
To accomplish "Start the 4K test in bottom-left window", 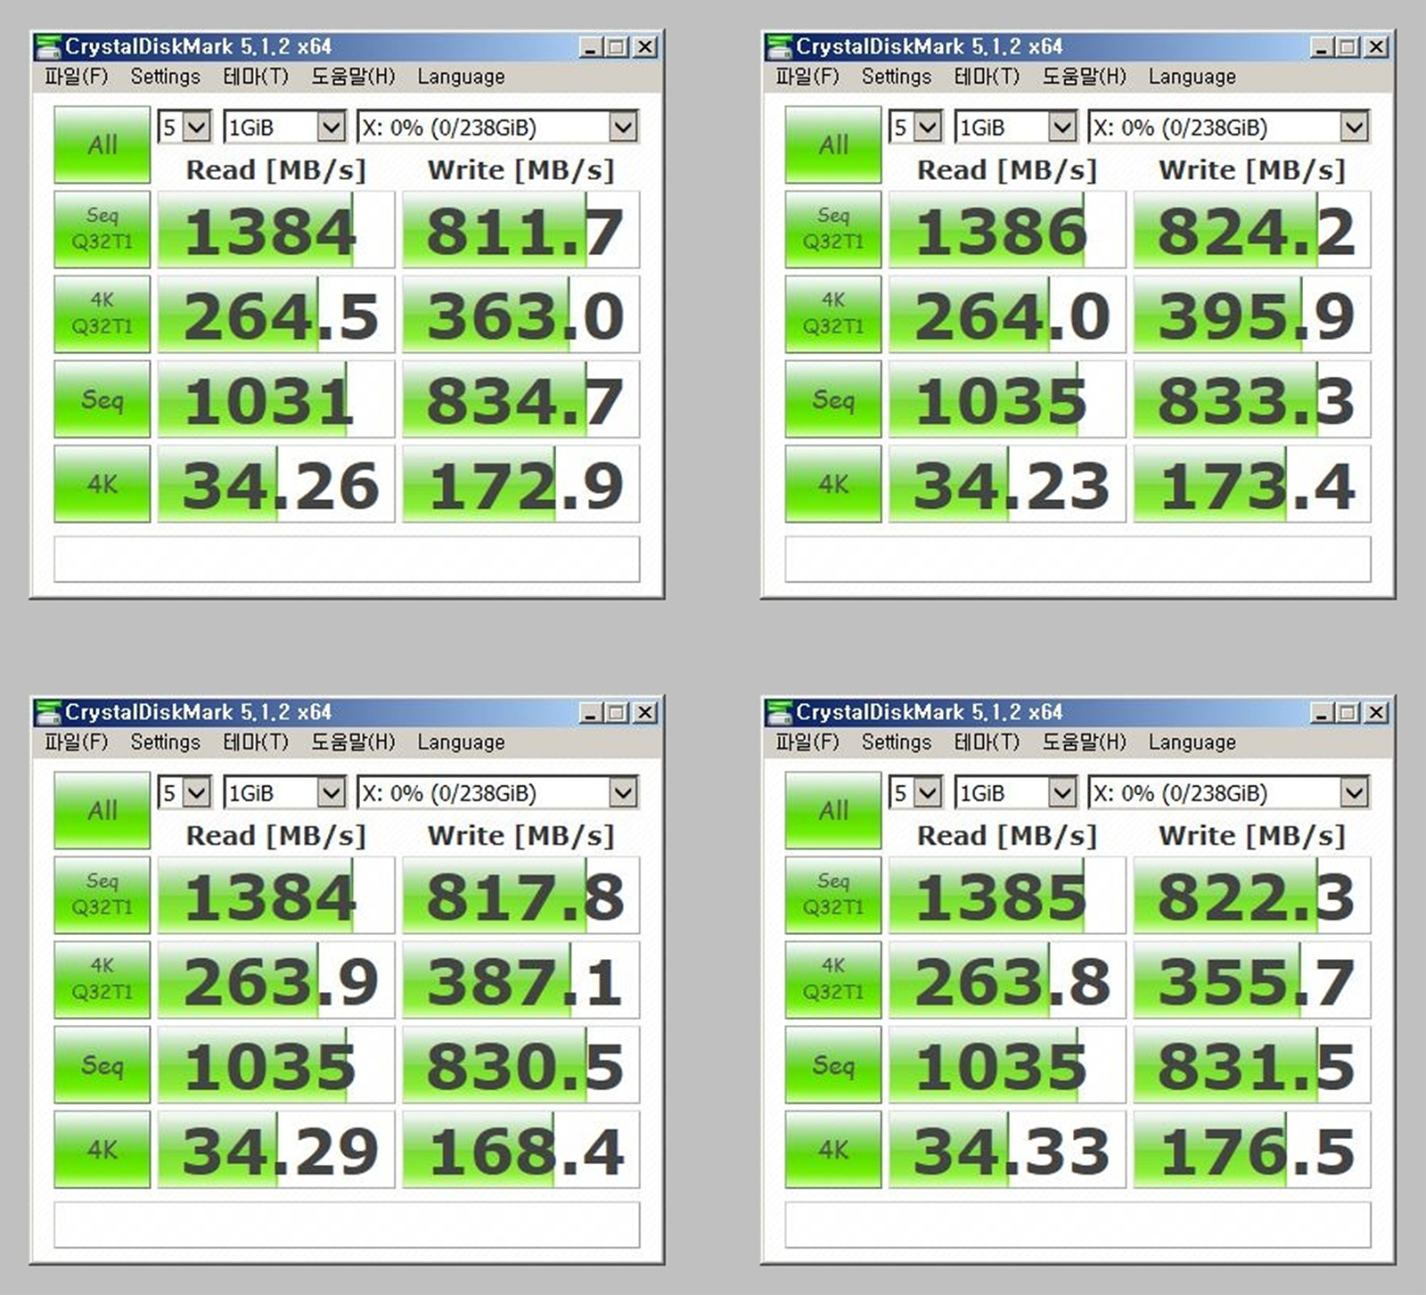I will [x=101, y=1150].
